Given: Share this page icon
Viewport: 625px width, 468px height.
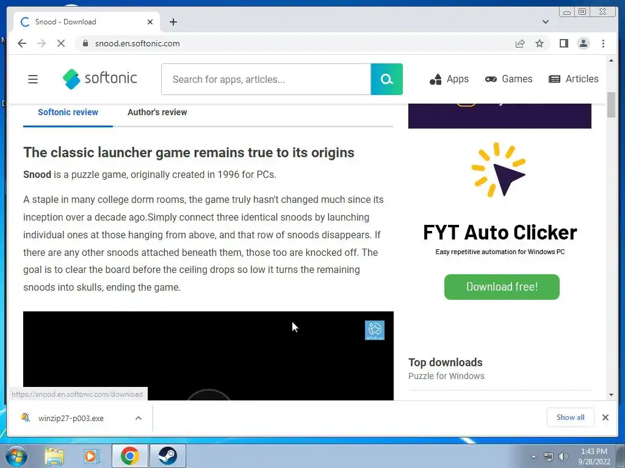Looking at the screenshot, I should (520, 43).
